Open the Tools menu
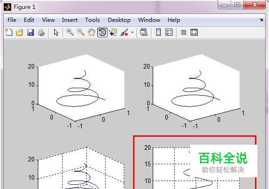 coord(92,20)
